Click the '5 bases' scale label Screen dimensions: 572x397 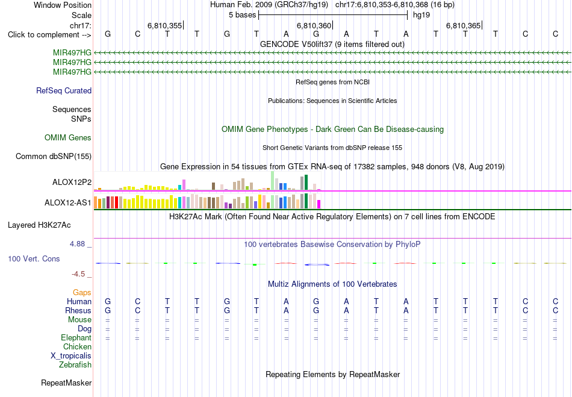[242, 15]
